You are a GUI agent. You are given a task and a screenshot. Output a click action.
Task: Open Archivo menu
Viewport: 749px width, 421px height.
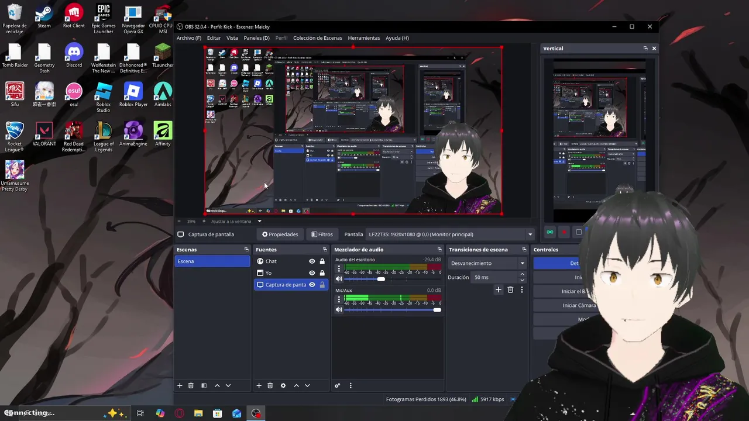(189, 38)
